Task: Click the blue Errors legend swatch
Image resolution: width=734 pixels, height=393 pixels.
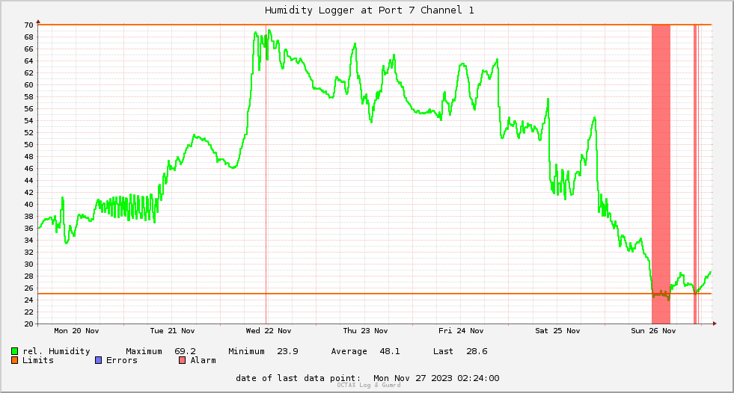Action: pos(98,360)
